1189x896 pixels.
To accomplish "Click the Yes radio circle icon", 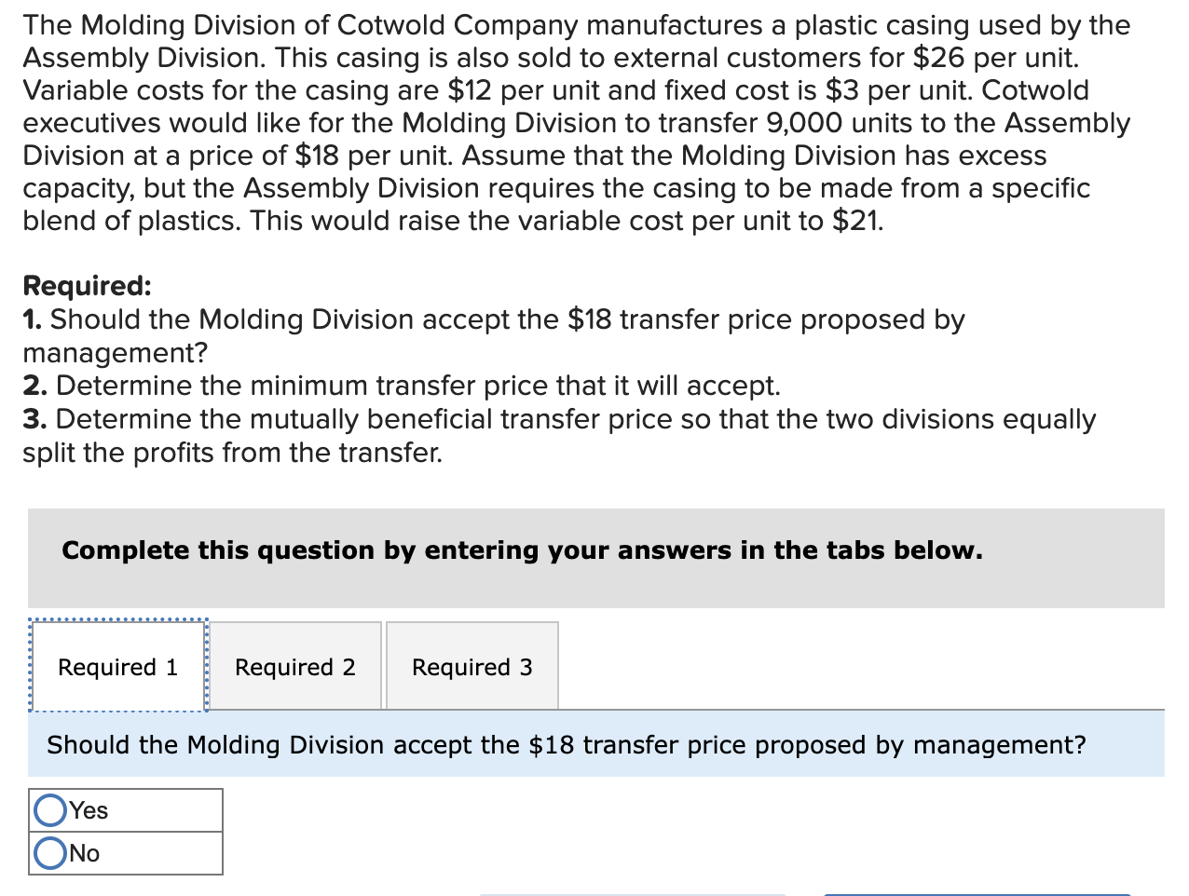I will 51,809.
